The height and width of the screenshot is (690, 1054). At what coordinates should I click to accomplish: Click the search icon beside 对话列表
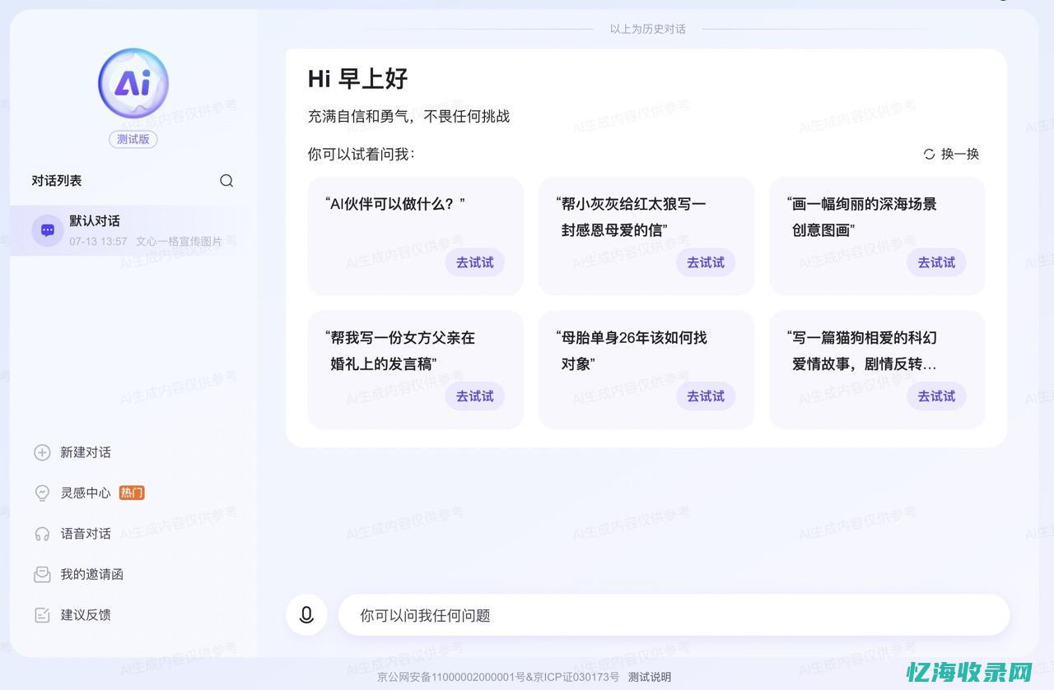click(x=226, y=181)
